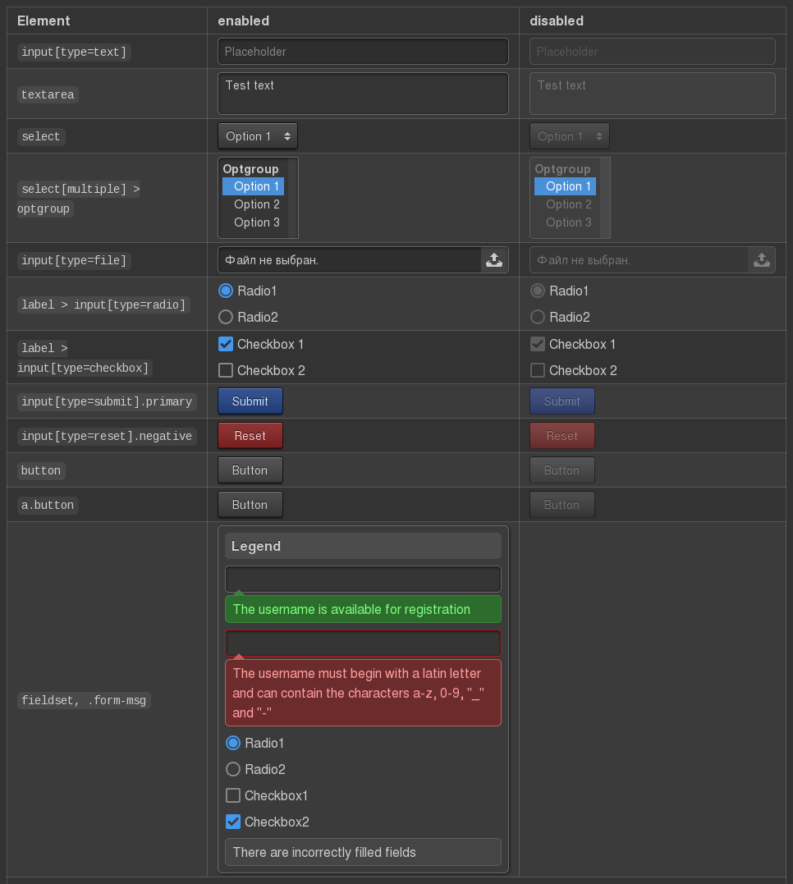793x884 pixels.
Task: Click the enabled a.button link Button
Action: (x=250, y=505)
